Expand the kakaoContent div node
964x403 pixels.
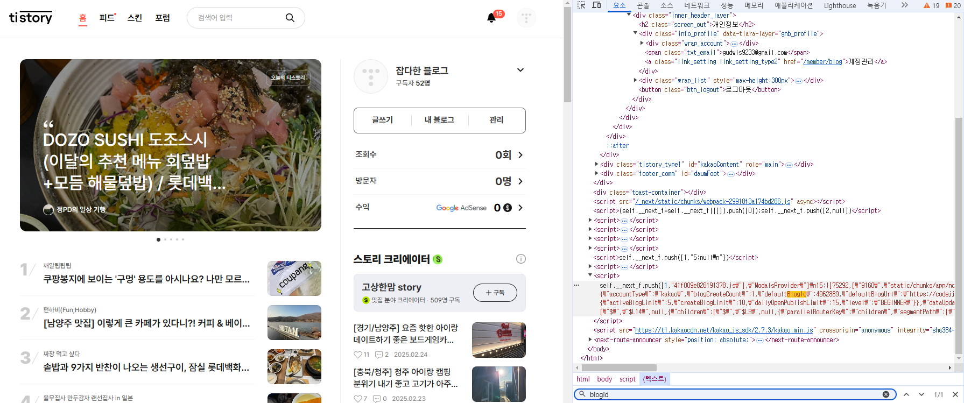tap(596, 164)
